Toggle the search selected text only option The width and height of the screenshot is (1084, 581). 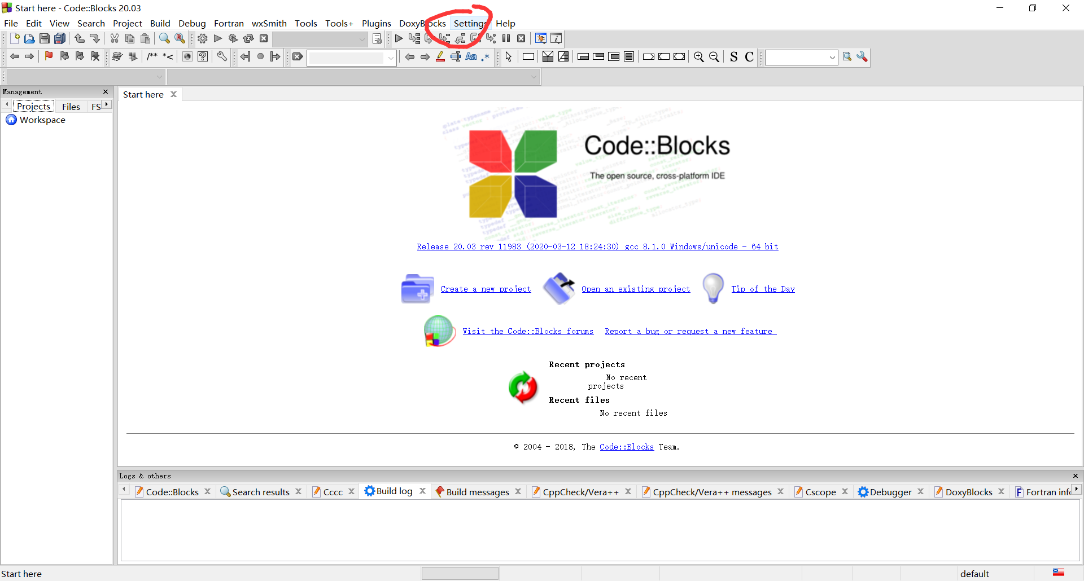coord(456,56)
